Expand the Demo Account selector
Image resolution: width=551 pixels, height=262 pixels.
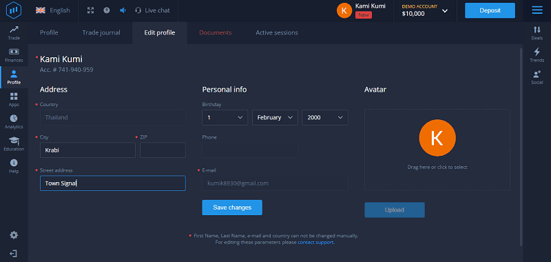tap(425, 10)
